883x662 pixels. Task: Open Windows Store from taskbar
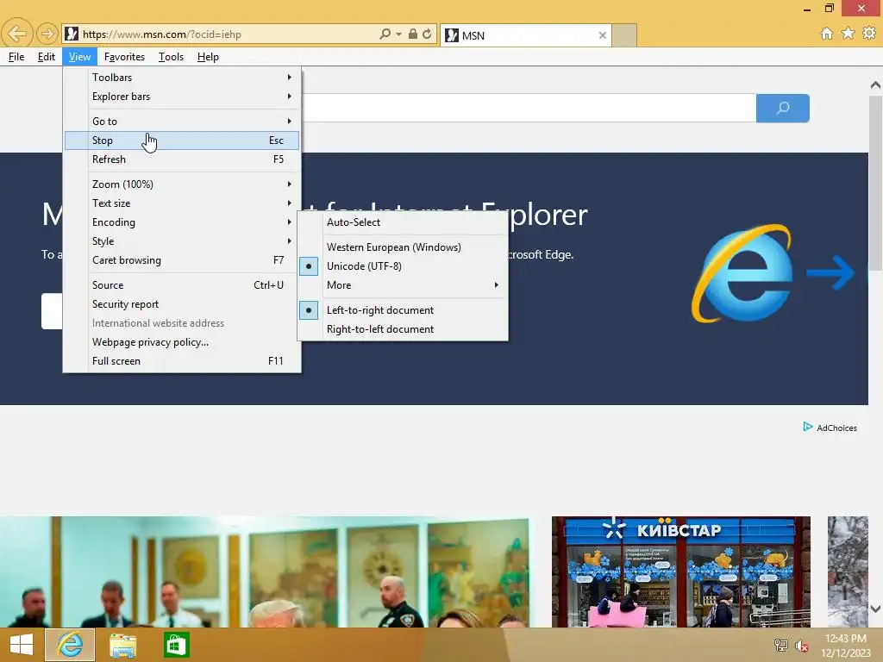point(176,645)
